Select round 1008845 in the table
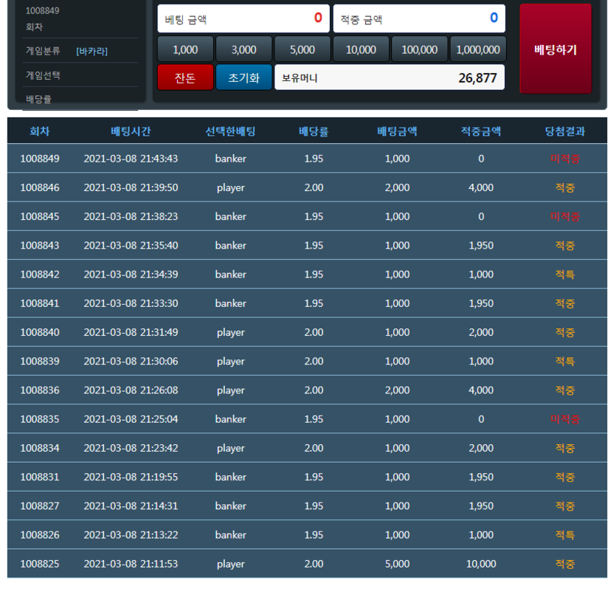 [40, 216]
